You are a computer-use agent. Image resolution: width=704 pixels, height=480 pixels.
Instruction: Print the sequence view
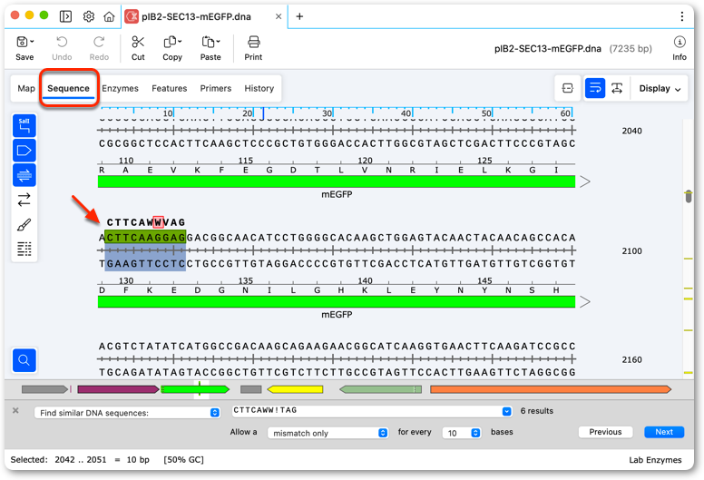pyautogui.click(x=253, y=48)
